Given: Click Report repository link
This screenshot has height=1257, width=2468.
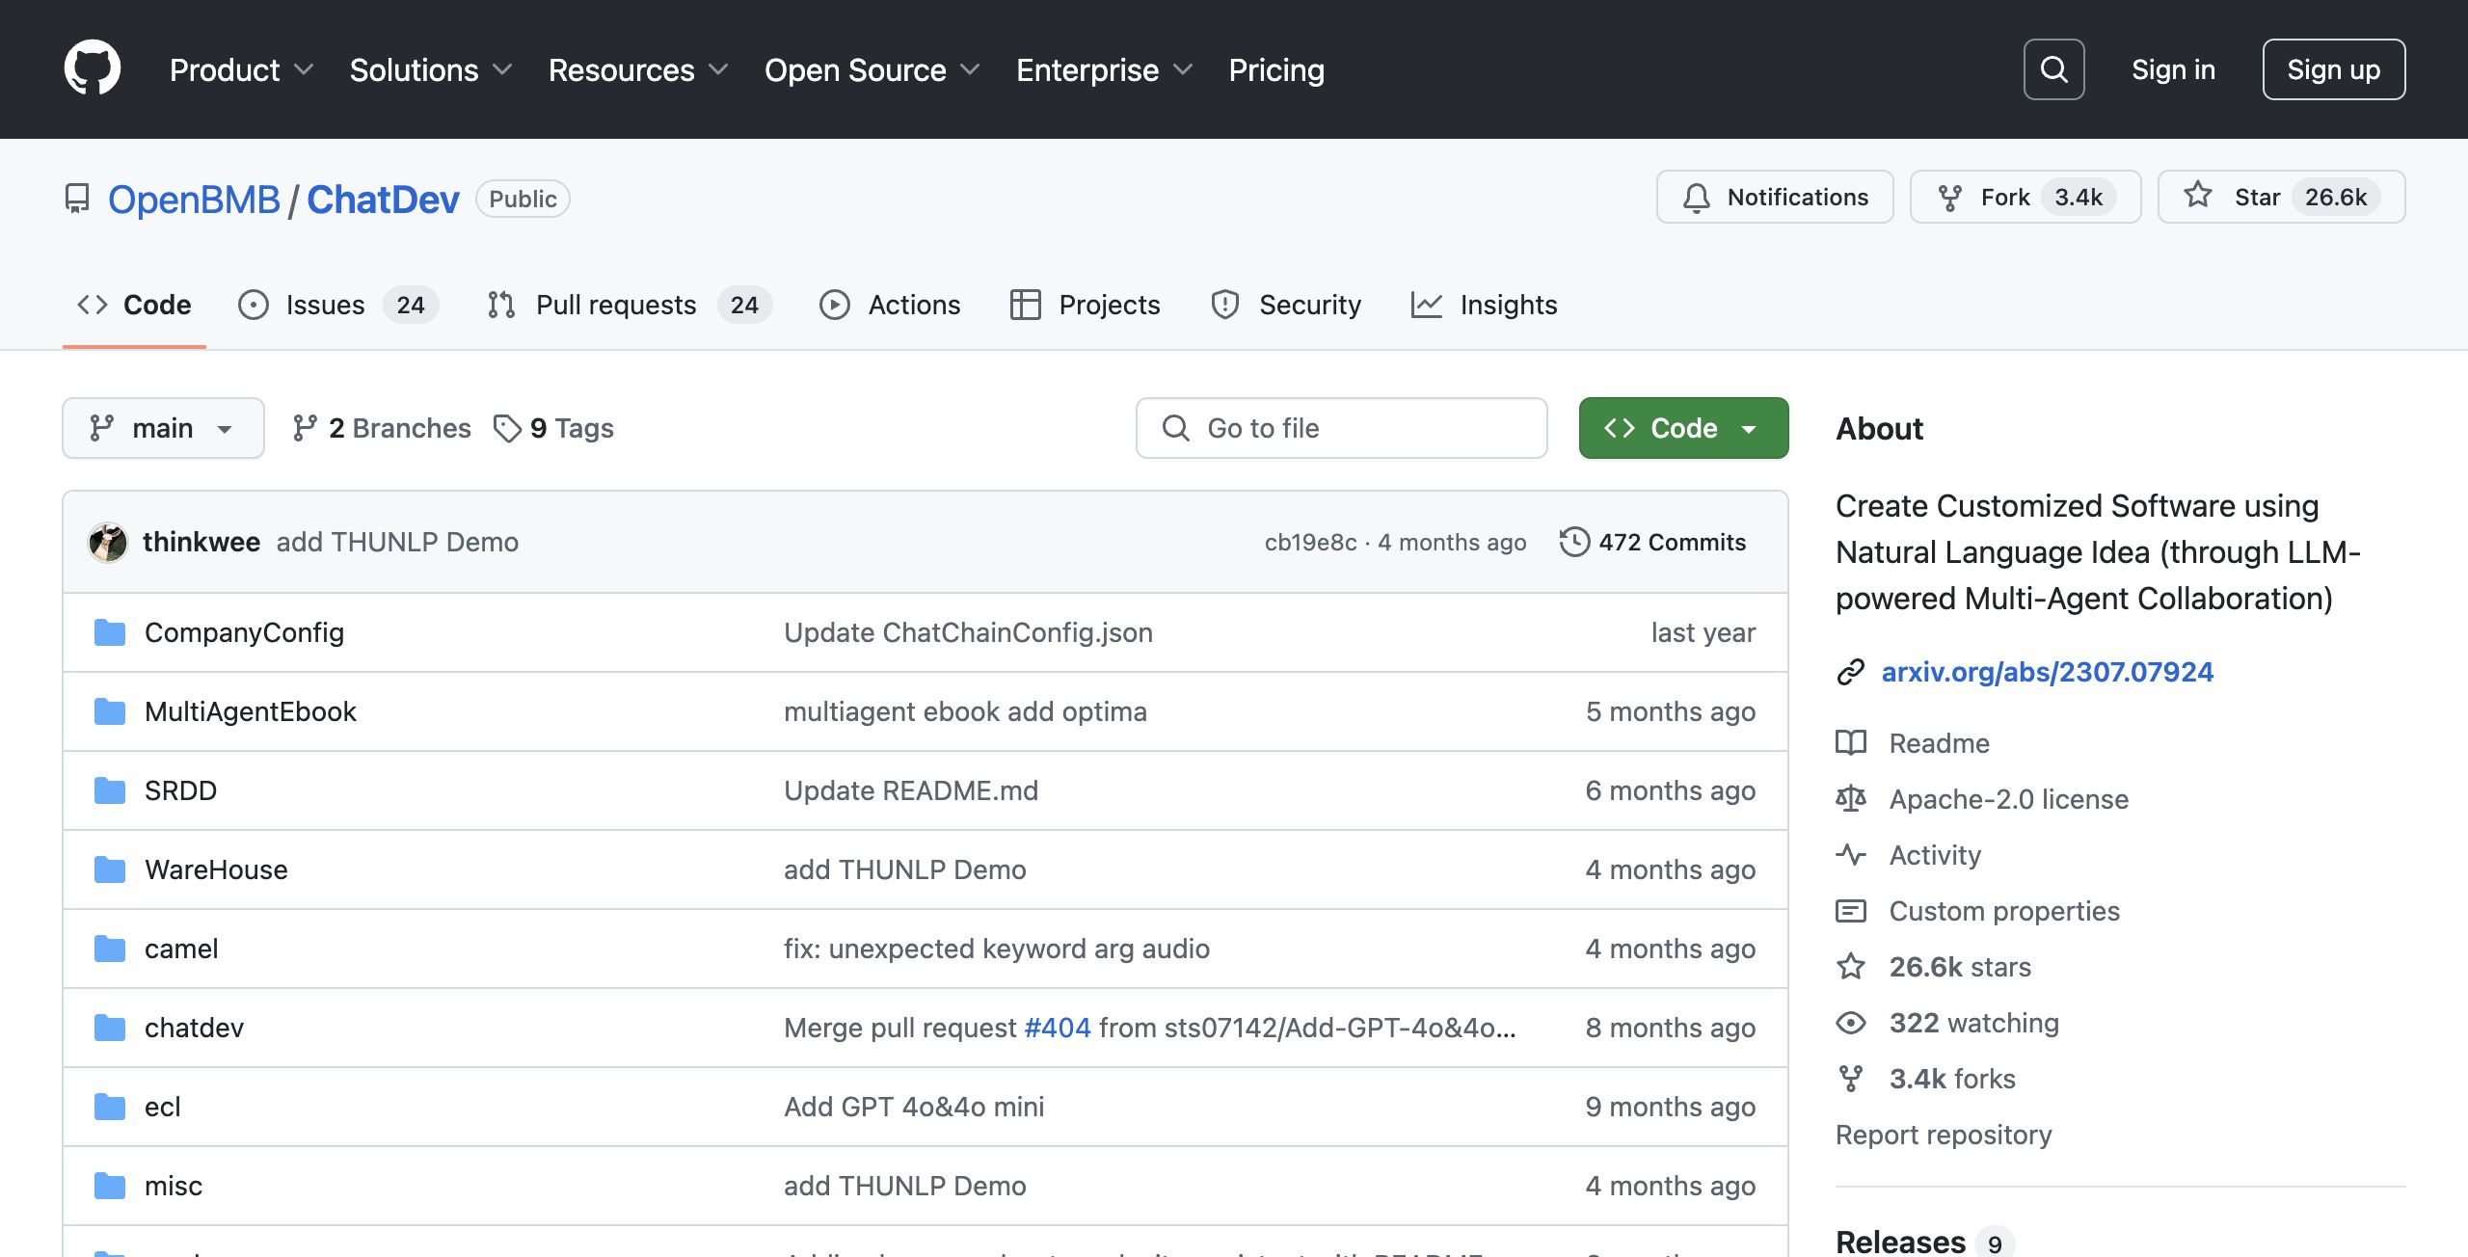Looking at the screenshot, I should click(x=1944, y=1135).
